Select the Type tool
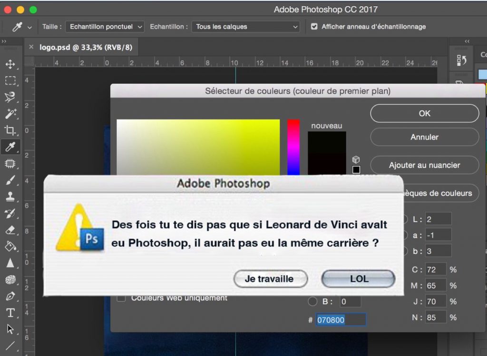The height and width of the screenshot is (356, 487). coord(10,313)
